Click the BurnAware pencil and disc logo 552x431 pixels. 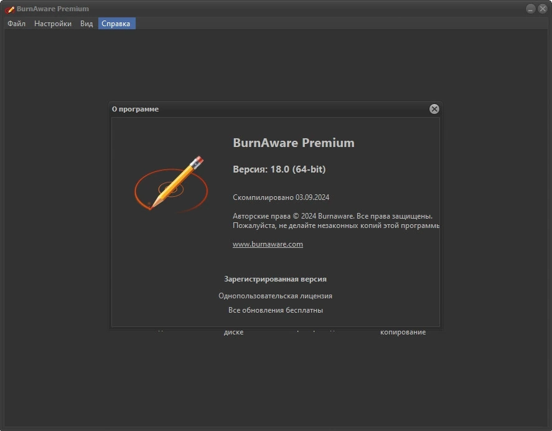[x=171, y=184]
